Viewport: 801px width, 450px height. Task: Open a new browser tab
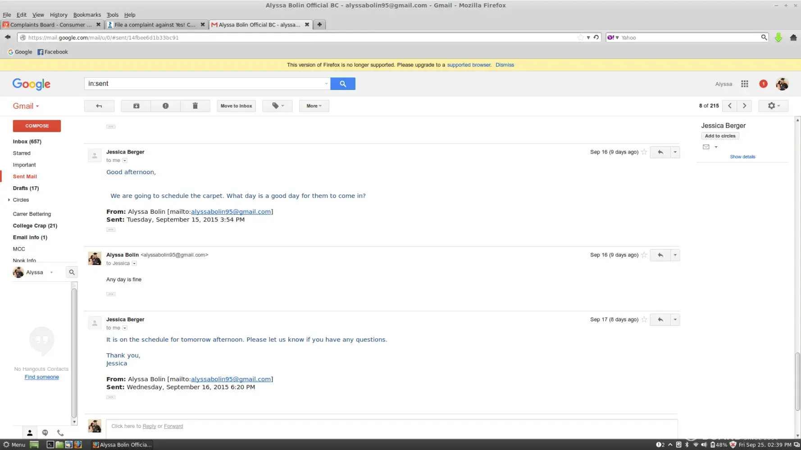(x=319, y=25)
